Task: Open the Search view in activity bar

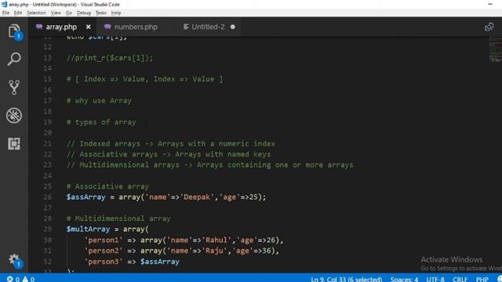Action: 14,60
